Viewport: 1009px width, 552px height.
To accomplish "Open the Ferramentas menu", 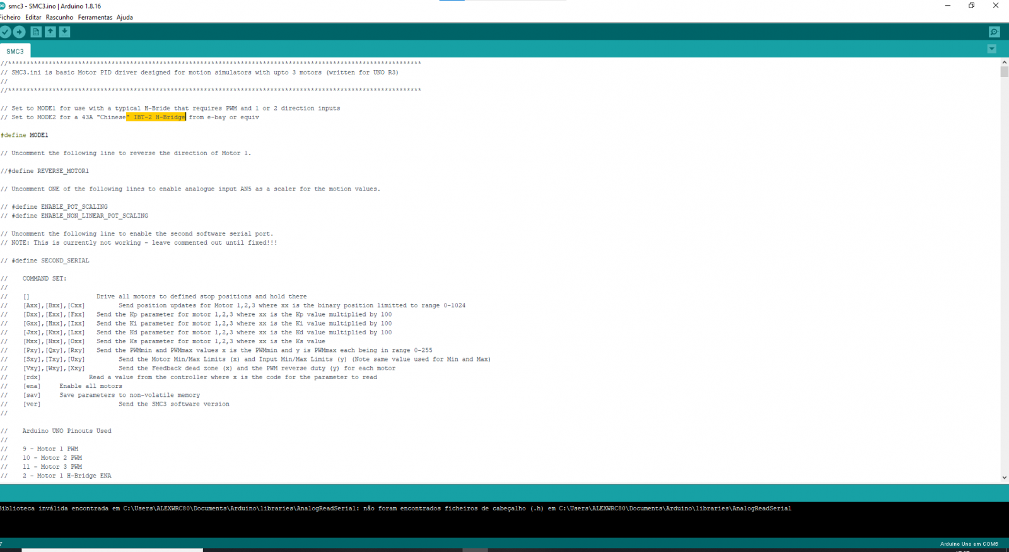I will 95,17.
